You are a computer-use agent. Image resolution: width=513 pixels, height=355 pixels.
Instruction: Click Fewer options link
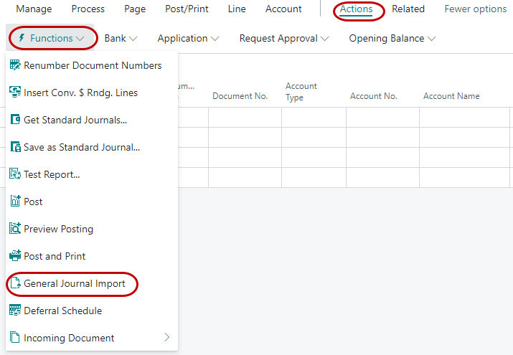(x=475, y=9)
